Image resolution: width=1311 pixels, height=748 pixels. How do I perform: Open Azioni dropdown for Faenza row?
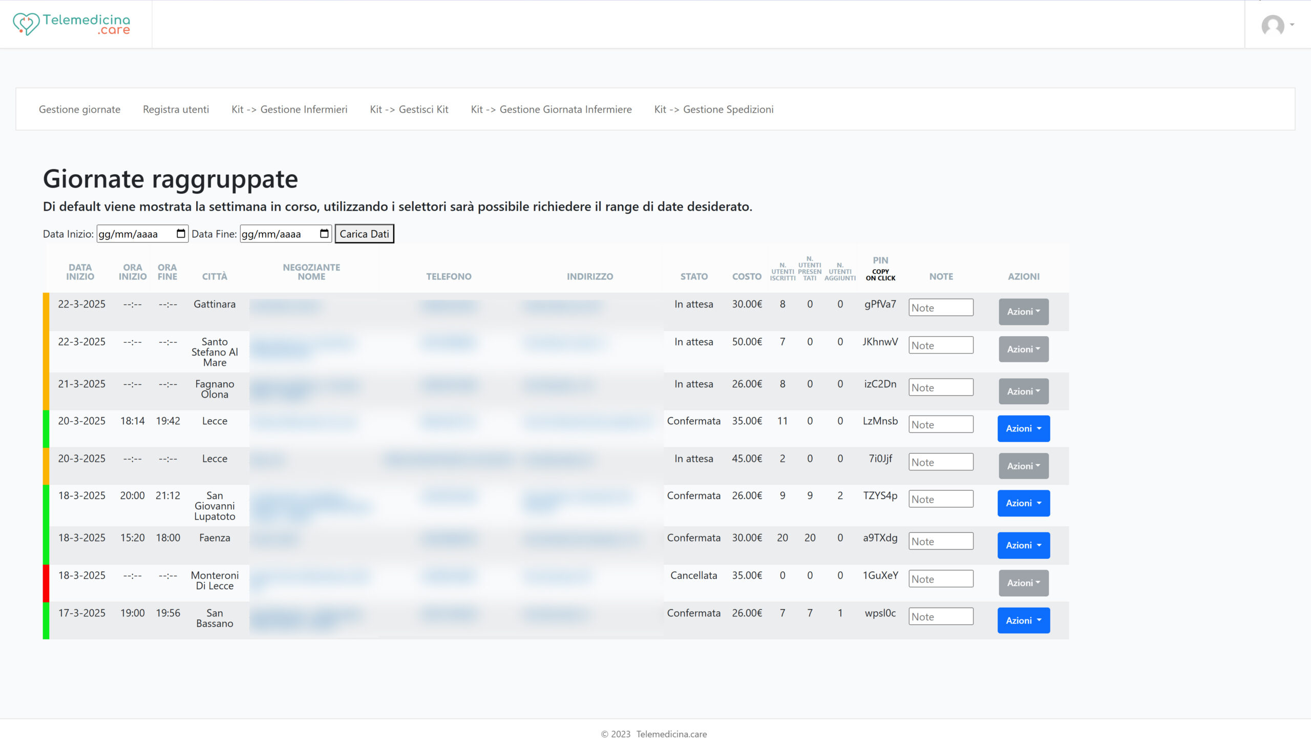click(x=1023, y=545)
